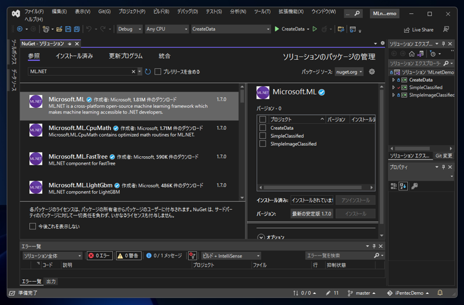
Task: Click the Uninstall button in package details
Action: pos(356,200)
